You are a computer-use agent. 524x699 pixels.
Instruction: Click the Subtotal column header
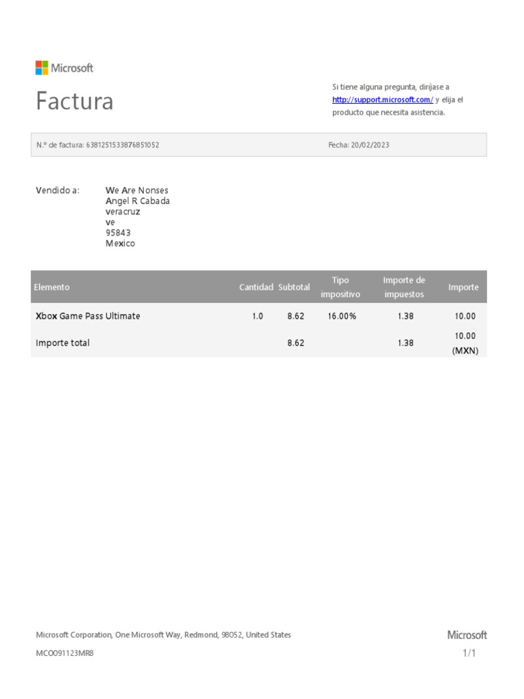pyautogui.click(x=294, y=287)
